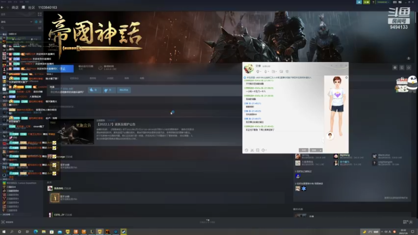Click the Steam taskbar icon

coord(123,232)
